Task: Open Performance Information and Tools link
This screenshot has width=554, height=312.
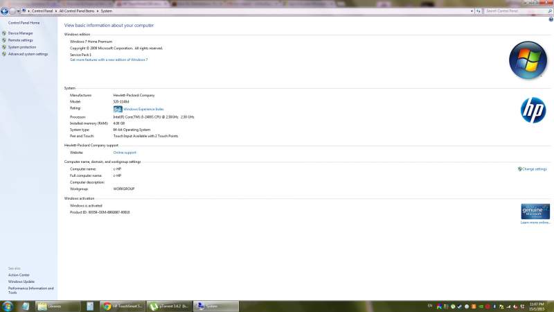Action: (x=30, y=291)
